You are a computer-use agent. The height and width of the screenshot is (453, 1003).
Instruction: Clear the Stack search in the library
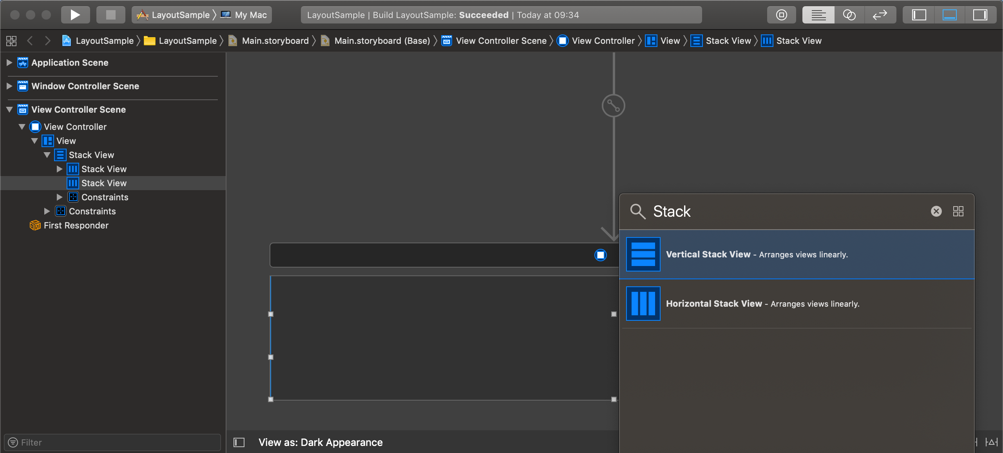point(936,211)
